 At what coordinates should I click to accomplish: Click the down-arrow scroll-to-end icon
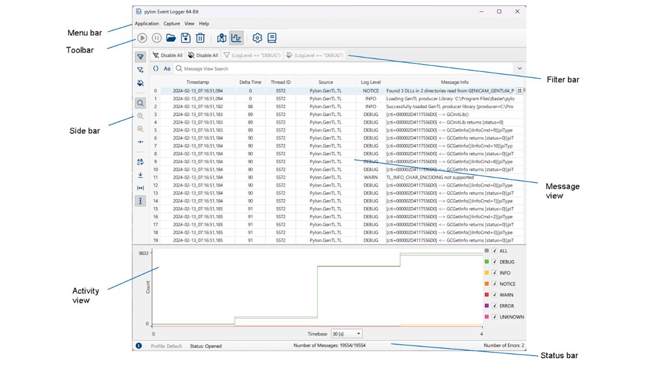coord(140,175)
